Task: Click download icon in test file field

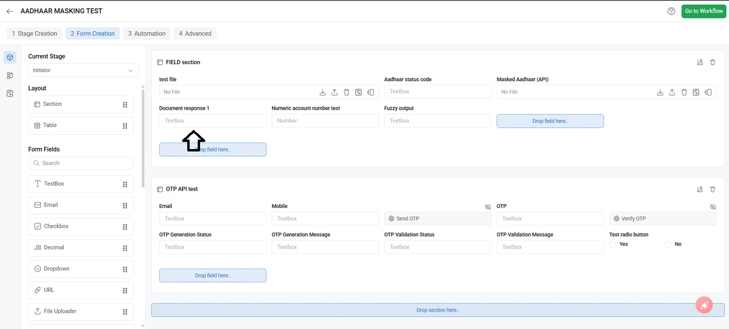Action: (x=323, y=92)
